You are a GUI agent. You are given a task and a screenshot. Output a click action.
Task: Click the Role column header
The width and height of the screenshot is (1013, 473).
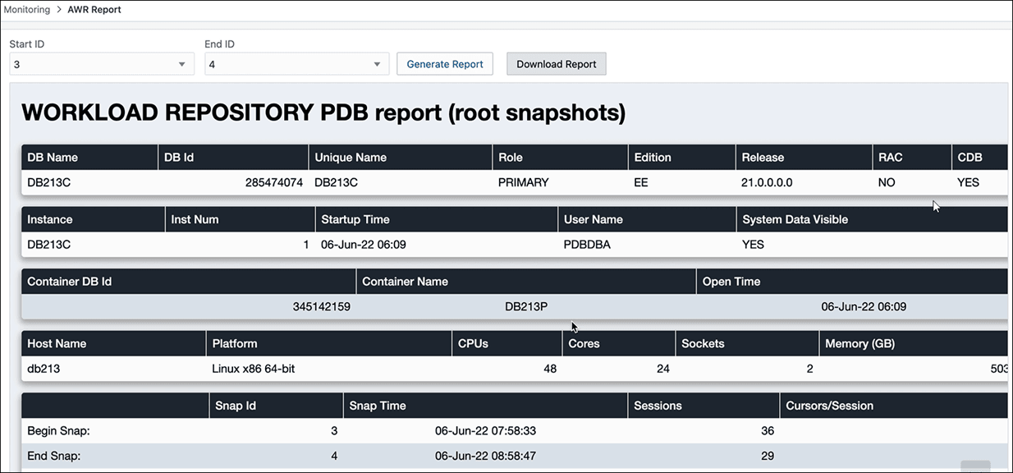560,158
